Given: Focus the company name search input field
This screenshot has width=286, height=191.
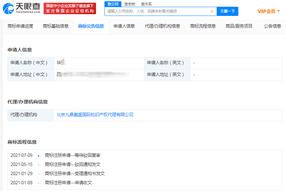Looking at the screenshot, I should pos(157,11).
